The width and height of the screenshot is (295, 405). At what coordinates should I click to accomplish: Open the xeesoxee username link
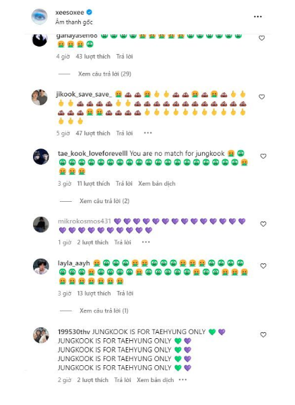pos(70,12)
